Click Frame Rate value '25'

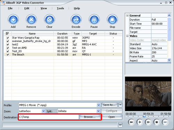coord(153,57)
